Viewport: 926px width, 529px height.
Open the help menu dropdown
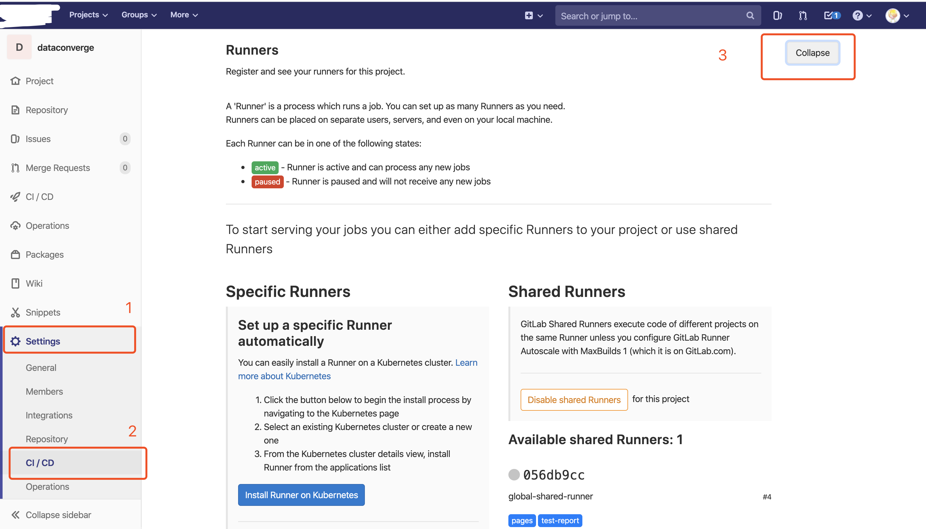862,16
